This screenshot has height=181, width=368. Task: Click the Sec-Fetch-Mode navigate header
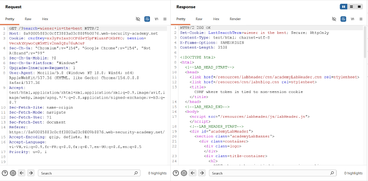tap(38, 112)
